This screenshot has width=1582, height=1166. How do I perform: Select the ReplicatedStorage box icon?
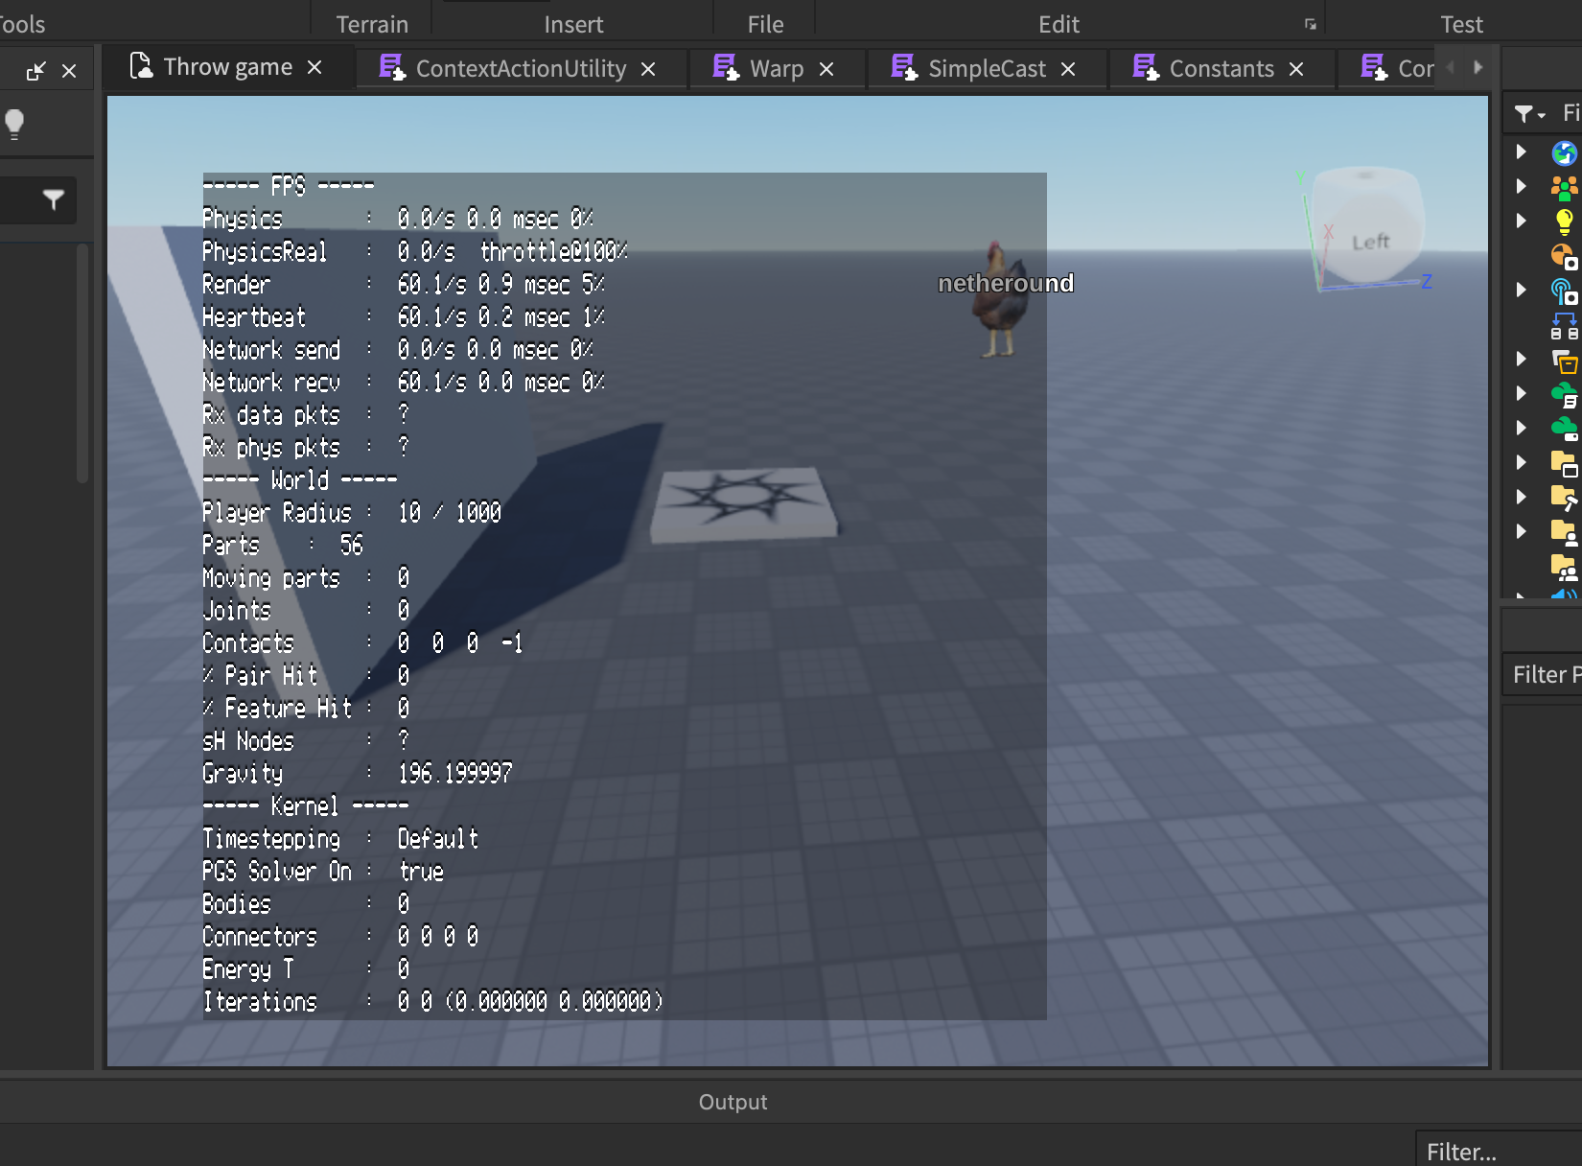tap(1565, 360)
